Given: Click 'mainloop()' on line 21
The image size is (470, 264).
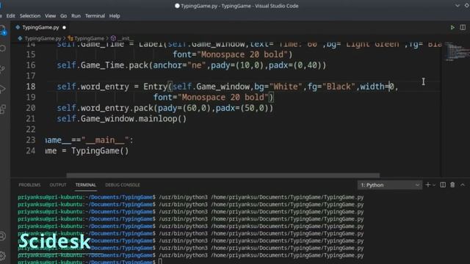Looking at the screenshot, I should 162,119.
